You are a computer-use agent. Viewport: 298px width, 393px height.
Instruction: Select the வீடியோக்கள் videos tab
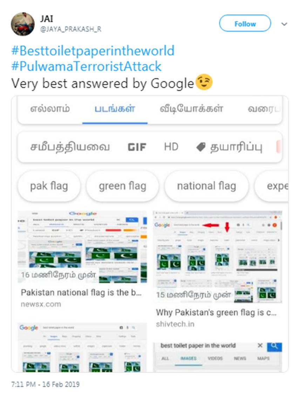[191, 109]
